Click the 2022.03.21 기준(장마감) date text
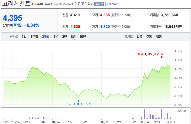This screenshot has width=191, height=124. [x=75, y=4]
